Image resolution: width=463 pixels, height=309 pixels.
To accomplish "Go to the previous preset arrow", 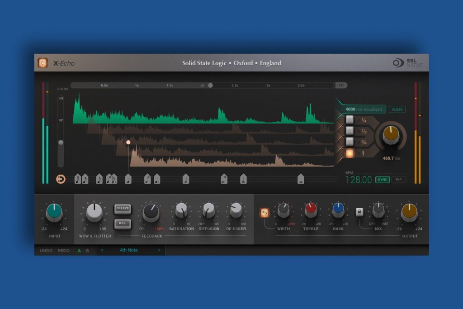I will click(102, 250).
